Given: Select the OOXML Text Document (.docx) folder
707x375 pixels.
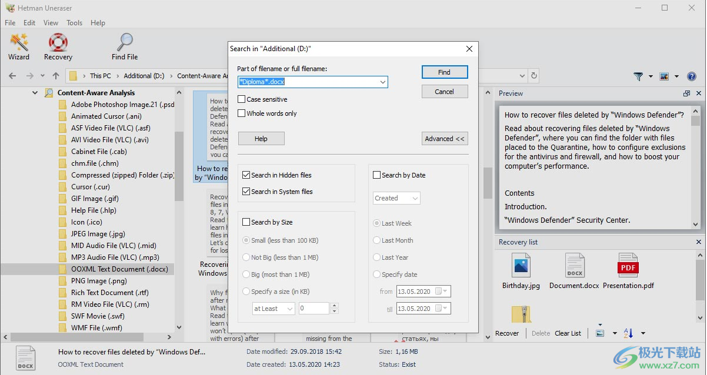Looking at the screenshot, I should point(119,269).
